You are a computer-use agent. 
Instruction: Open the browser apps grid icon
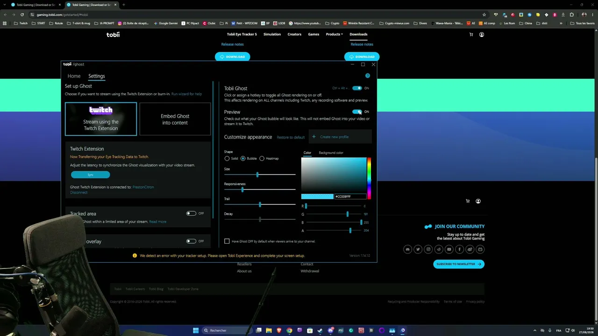5,23
